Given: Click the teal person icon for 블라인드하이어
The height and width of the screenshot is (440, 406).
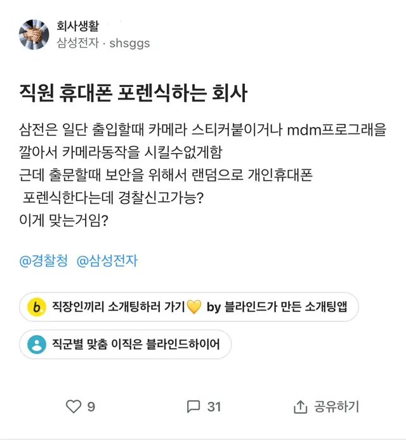Looking at the screenshot, I should pyautogui.click(x=37, y=345).
